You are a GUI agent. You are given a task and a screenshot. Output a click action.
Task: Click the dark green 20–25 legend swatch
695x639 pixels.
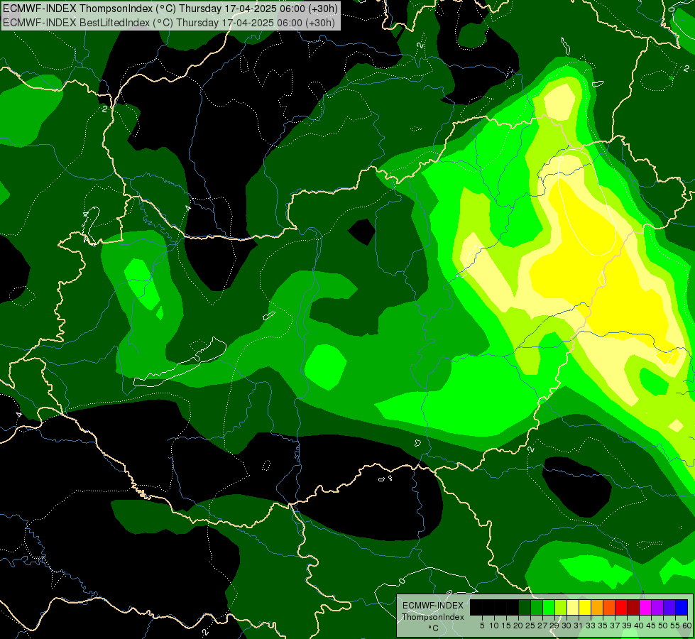point(525,607)
